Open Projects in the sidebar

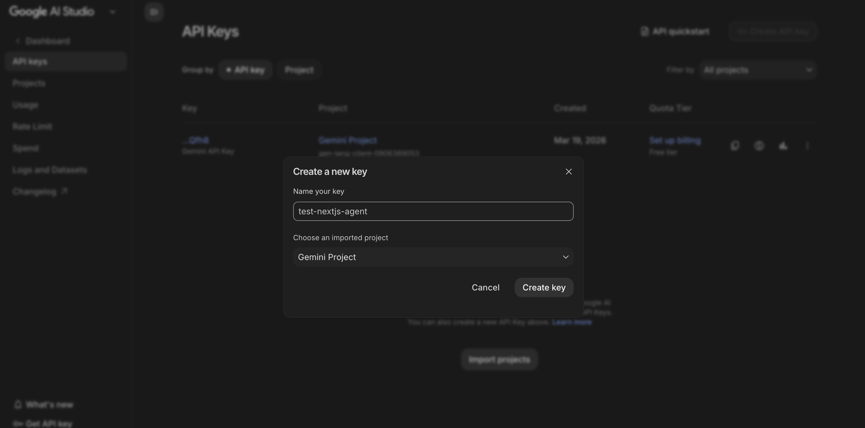tap(29, 83)
